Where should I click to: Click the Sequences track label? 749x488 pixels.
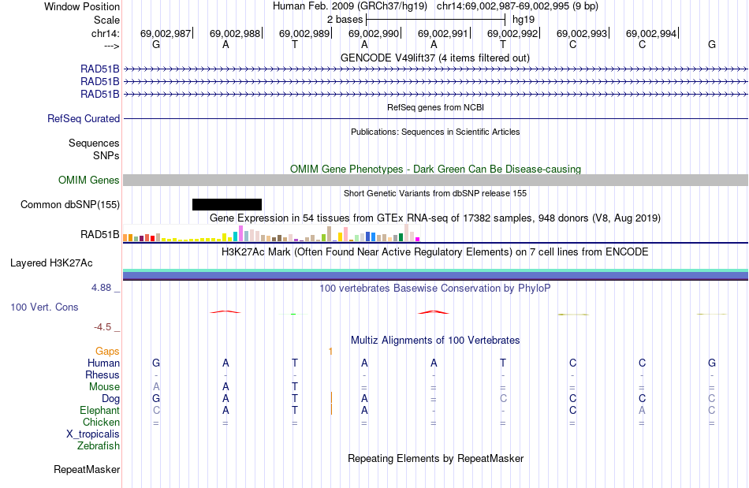(x=94, y=143)
